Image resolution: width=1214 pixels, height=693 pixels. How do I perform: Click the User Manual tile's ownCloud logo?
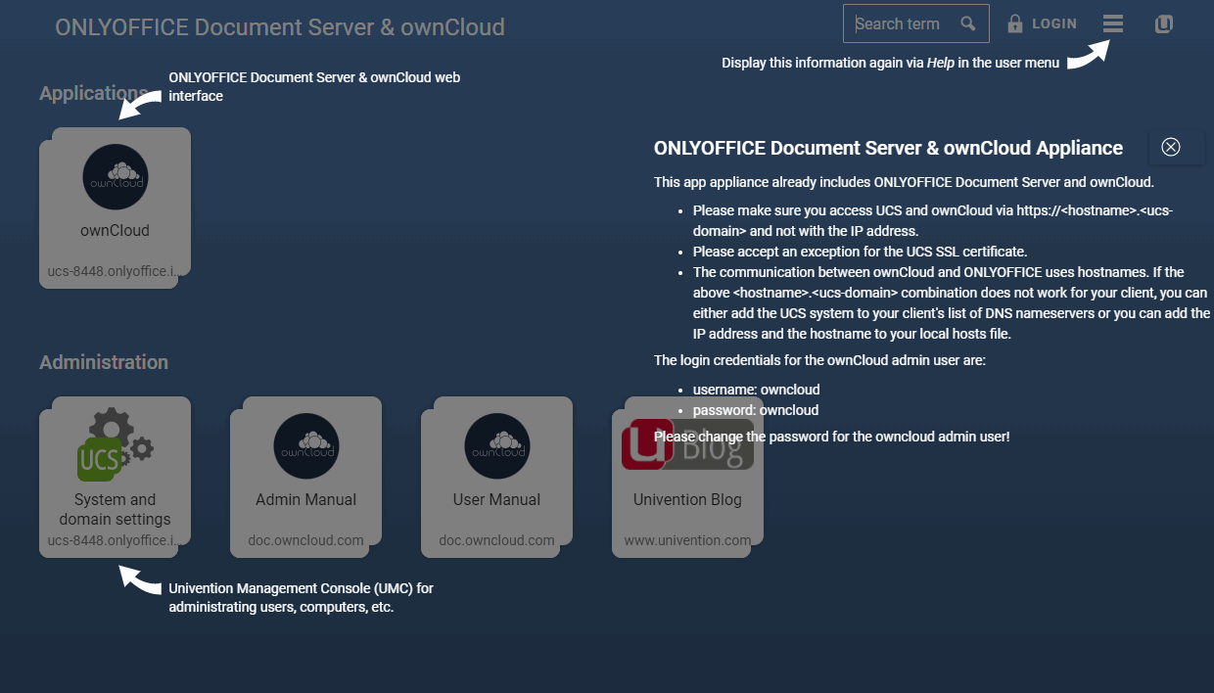point(496,446)
